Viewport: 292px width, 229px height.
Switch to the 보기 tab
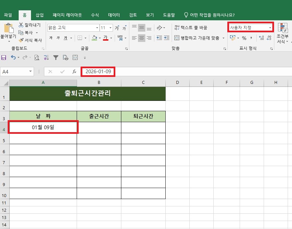tap(150, 15)
